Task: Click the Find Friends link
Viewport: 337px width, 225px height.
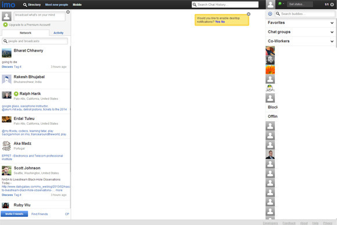Action: click(x=40, y=214)
